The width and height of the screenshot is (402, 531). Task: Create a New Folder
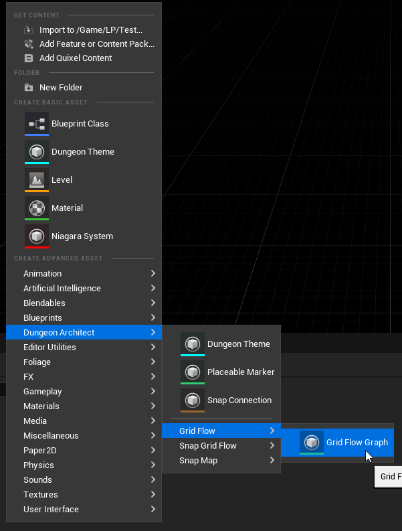pos(84,87)
